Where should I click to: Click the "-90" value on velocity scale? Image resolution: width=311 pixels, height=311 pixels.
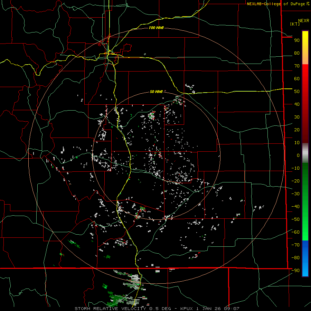295,271
